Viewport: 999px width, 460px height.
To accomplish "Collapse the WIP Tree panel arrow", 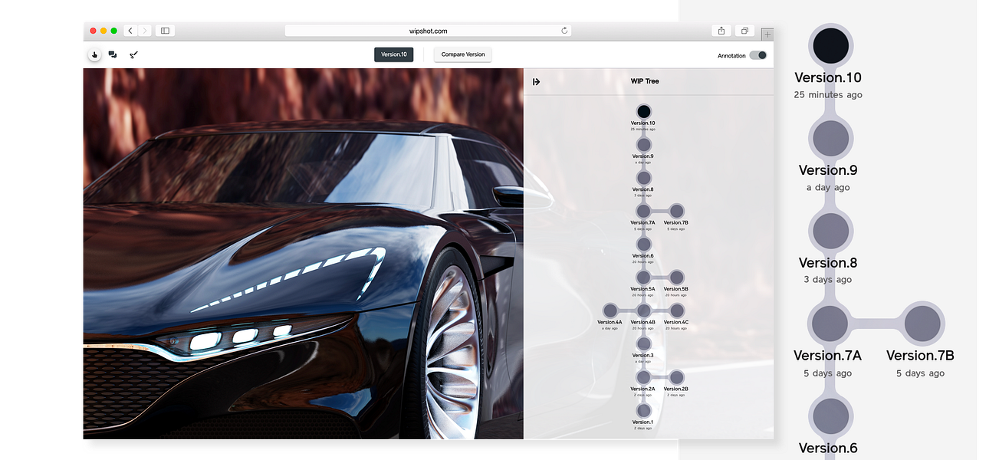I will coord(536,81).
